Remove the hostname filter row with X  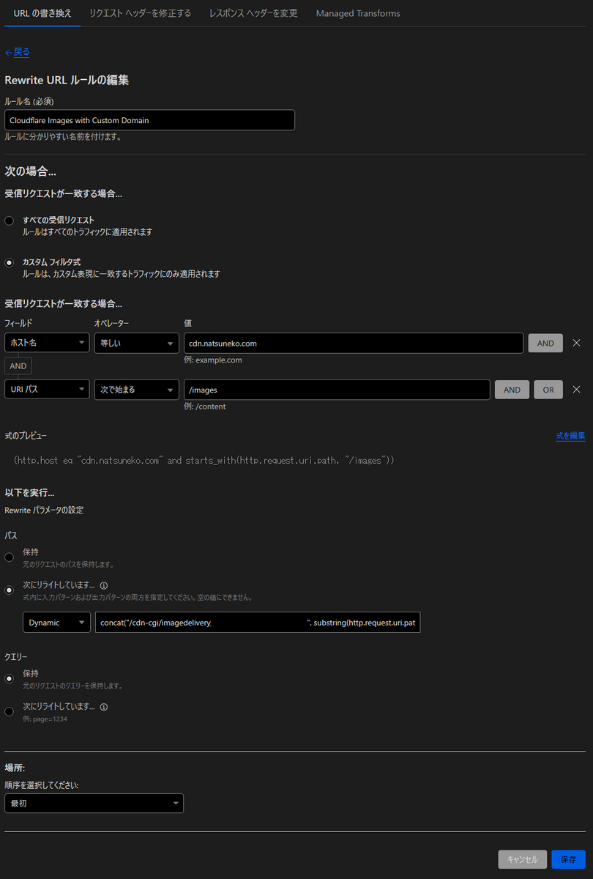[x=576, y=343]
